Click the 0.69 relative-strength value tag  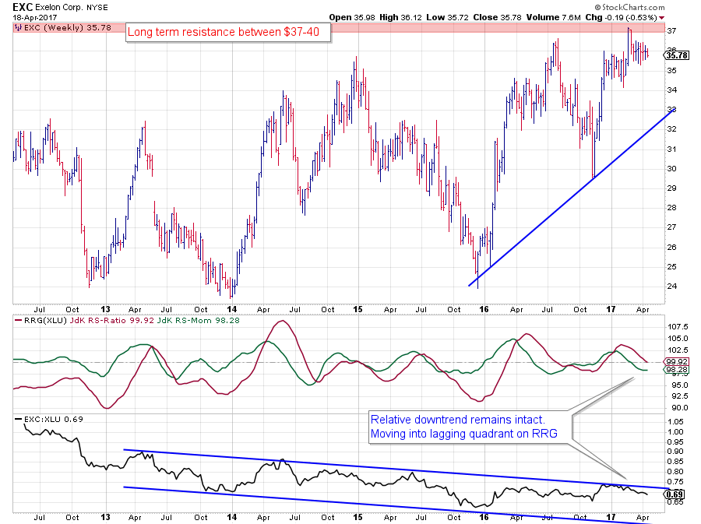pos(675,494)
